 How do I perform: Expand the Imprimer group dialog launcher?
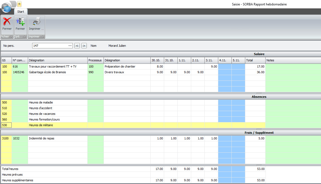[43, 37]
